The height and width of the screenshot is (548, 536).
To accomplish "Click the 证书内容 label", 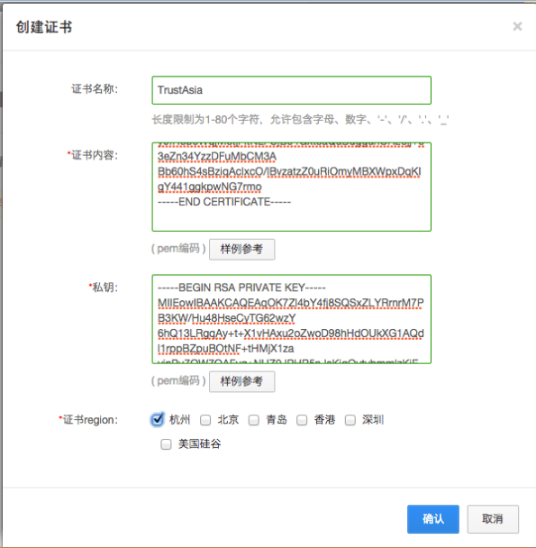I will 93,155.
